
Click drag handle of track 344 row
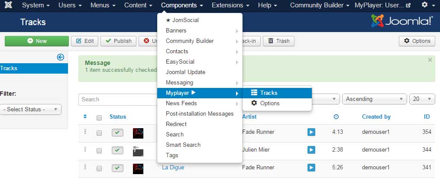(85, 149)
